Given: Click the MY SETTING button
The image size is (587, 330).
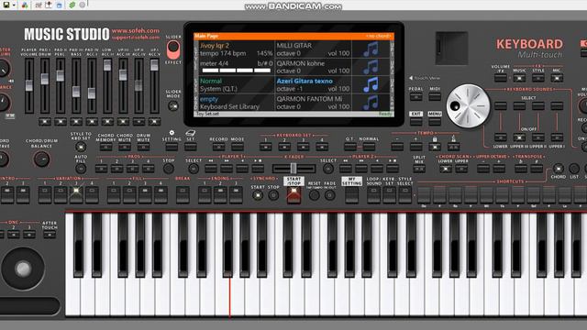Looking at the screenshot, I should click(352, 195).
